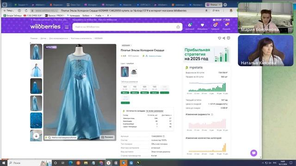The height and width of the screenshot is (166, 296).
Task: Click 'Детям' in the breadcrumbs
Action: (43, 38)
